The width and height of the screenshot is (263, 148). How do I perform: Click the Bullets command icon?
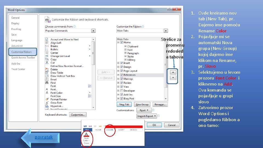pos(47,49)
